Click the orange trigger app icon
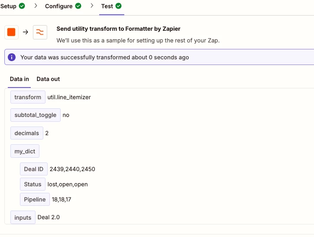Screen dimensions: 314x237 tap(11, 32)
